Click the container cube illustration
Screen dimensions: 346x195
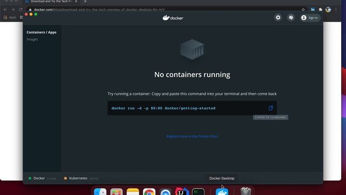tap(192, 49)
